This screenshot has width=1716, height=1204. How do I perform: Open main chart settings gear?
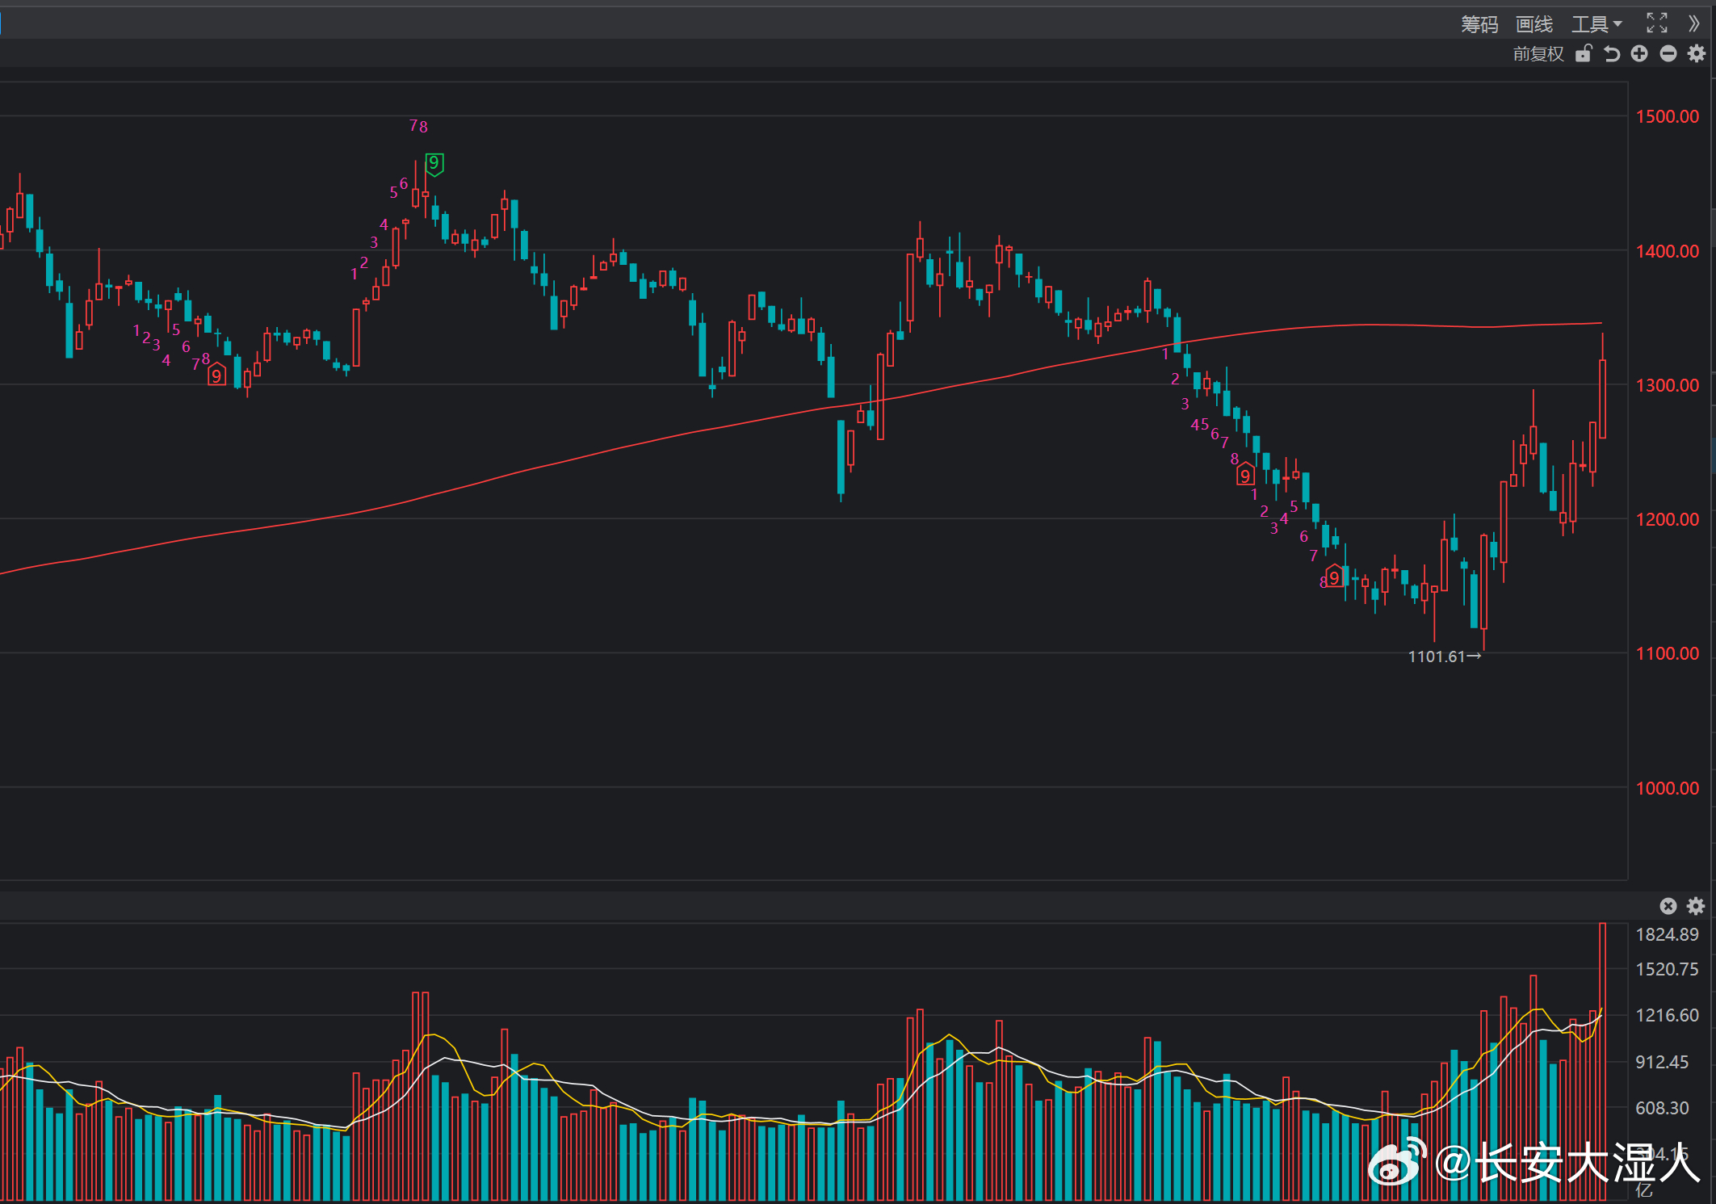point(1697,53)
